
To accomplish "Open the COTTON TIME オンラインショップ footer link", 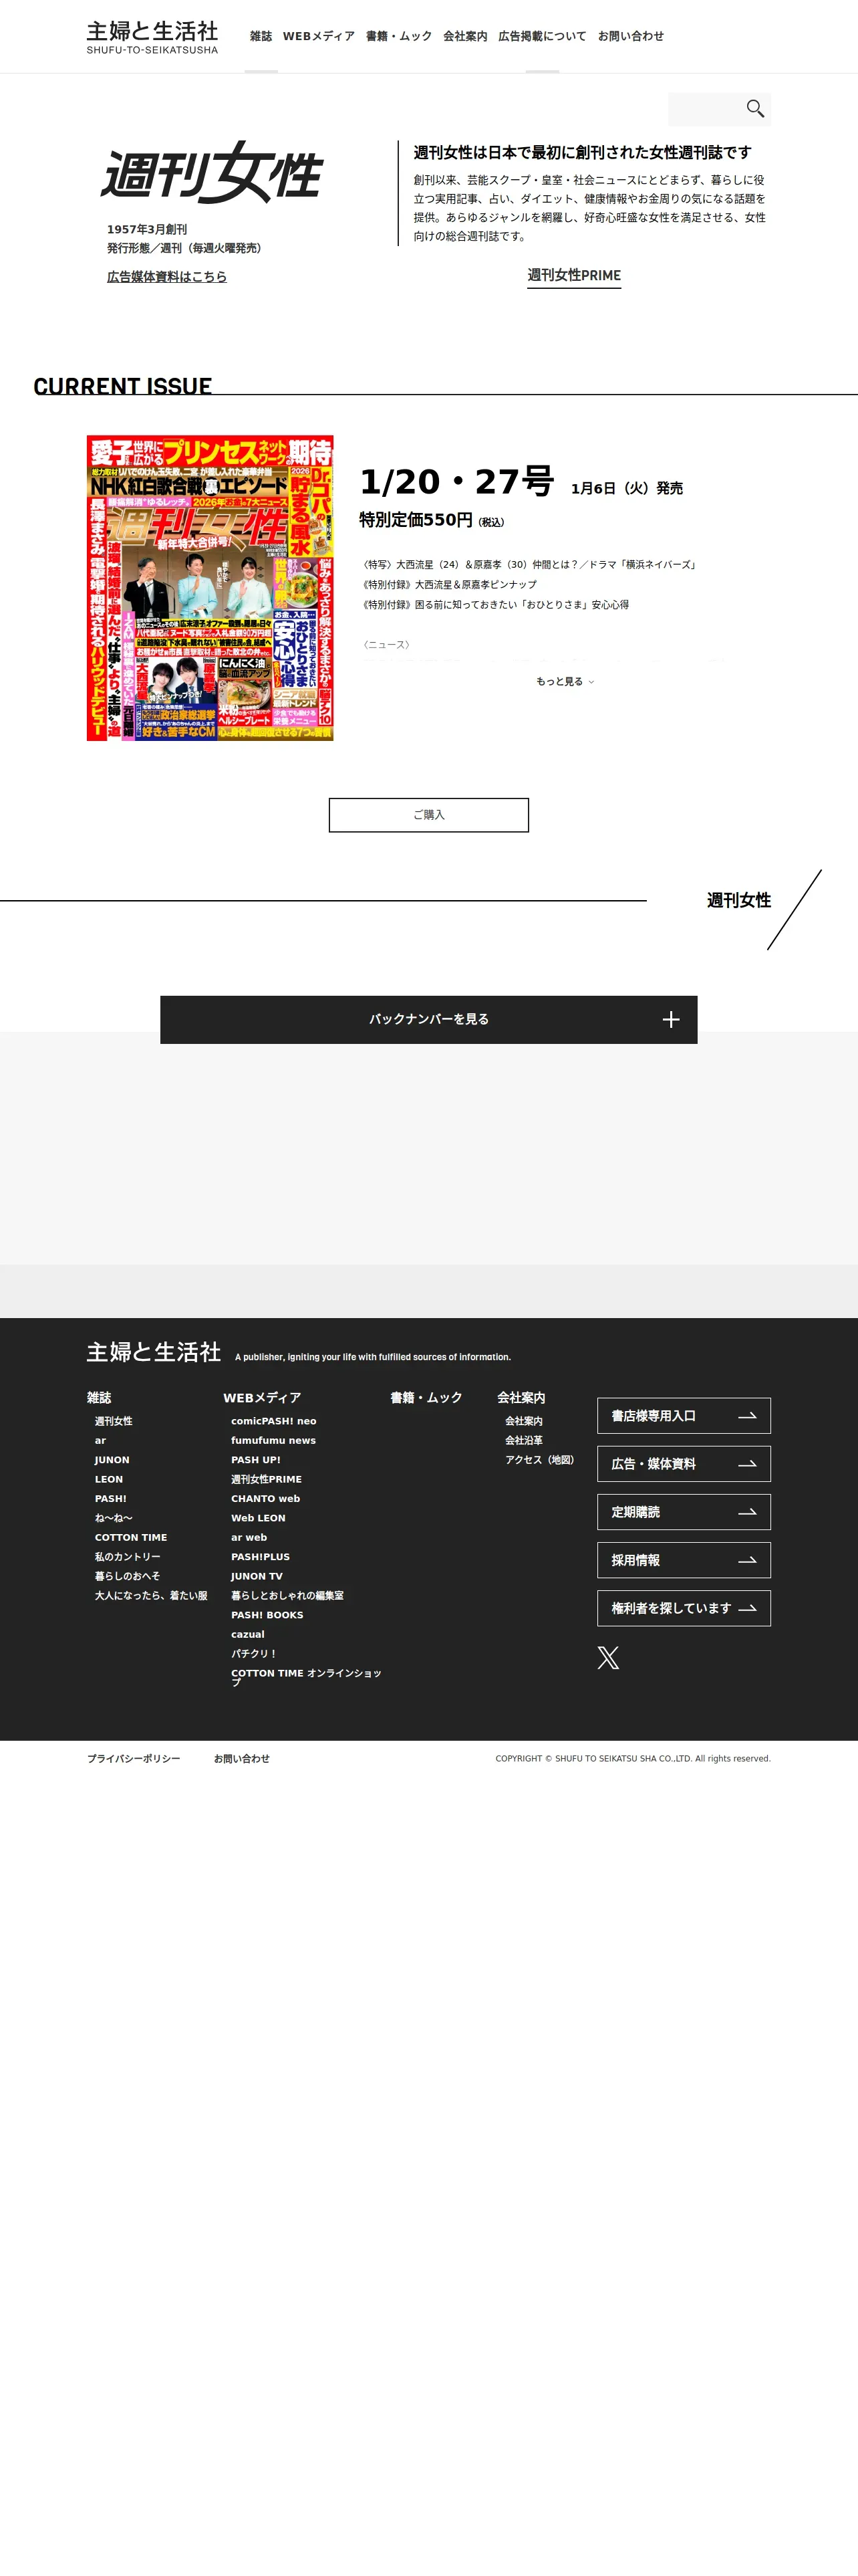I will coord(307,1677).
